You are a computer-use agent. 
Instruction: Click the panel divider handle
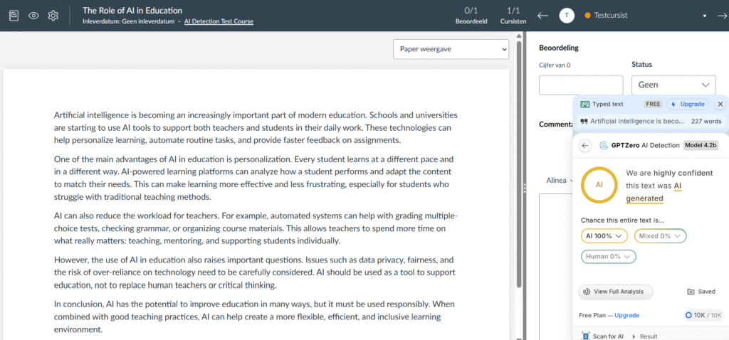525,188
